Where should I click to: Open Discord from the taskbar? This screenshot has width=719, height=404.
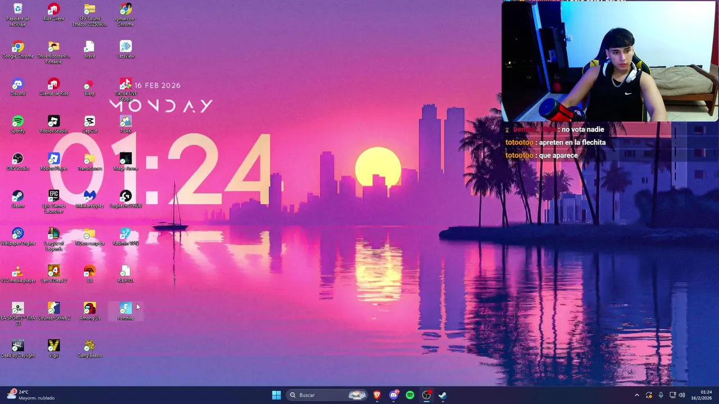pyautogui.click(x=394, y=395)
